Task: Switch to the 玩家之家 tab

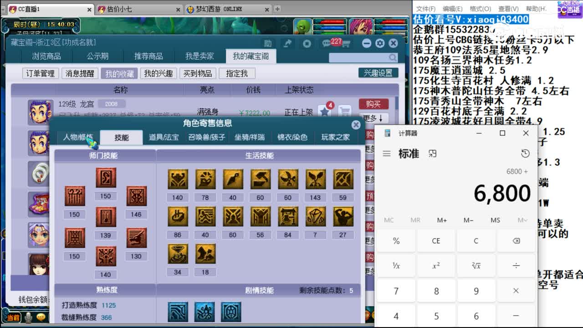Action: coord(336,137)
